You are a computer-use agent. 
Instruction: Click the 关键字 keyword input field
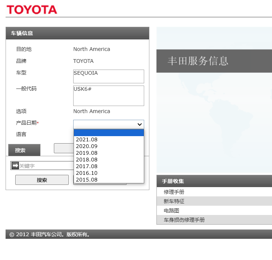(45, 166)
